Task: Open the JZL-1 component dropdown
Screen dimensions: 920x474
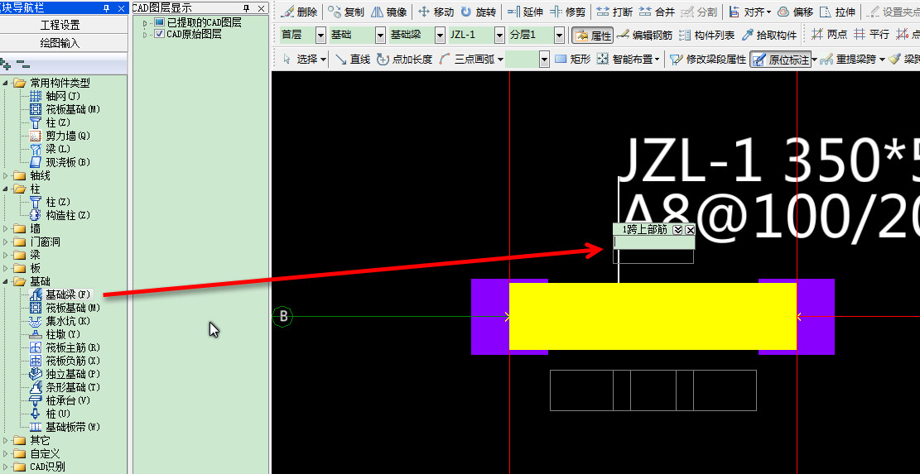Action: (499, 35)
